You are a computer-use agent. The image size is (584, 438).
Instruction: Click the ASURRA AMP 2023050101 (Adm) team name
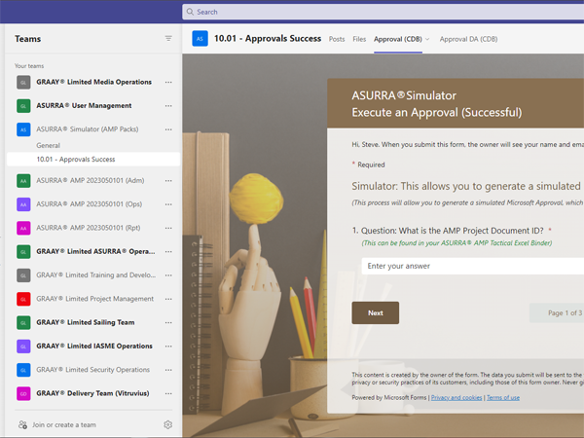[x=91, y=180]
